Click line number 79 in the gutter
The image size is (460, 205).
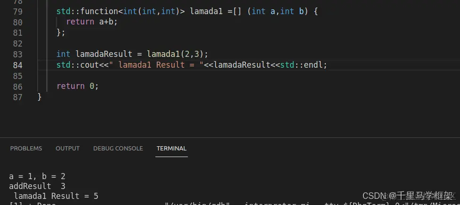(x=17, y=12)
